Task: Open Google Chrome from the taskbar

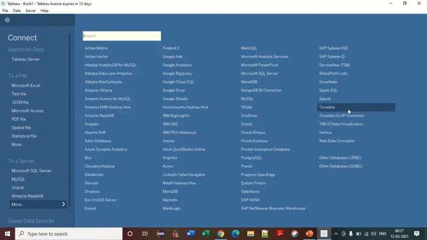Action: pos(221,234)
